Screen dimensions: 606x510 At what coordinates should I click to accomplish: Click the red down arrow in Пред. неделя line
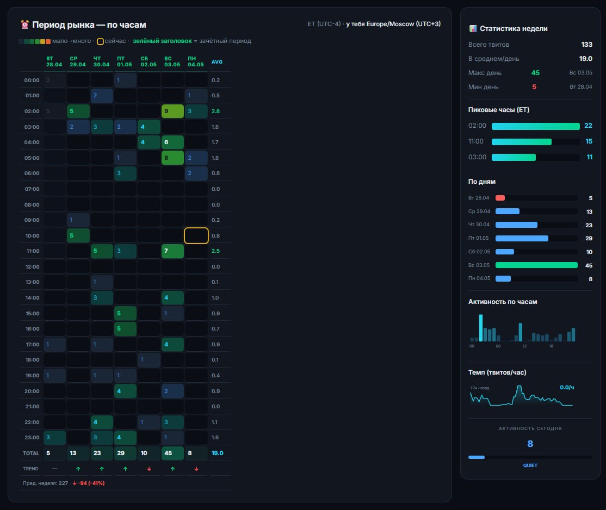[x=75, y=483]
